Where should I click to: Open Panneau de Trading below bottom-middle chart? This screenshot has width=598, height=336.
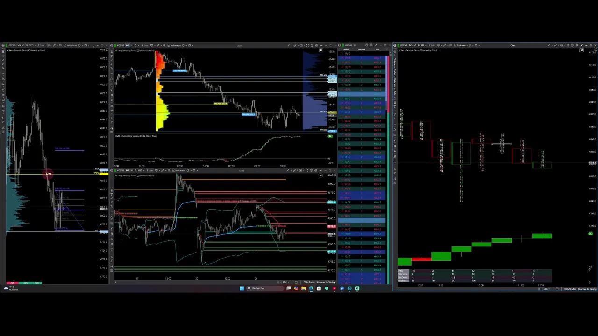(326, 282)
